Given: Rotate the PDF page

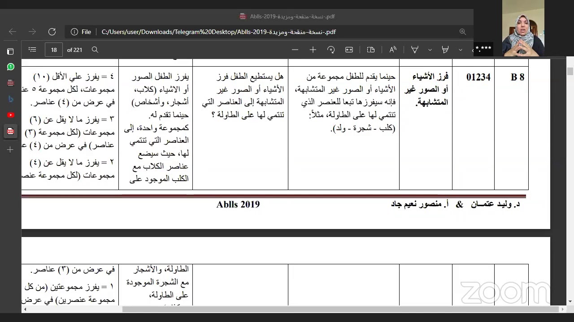Looking at the screenshot, I should click(331, 50).
